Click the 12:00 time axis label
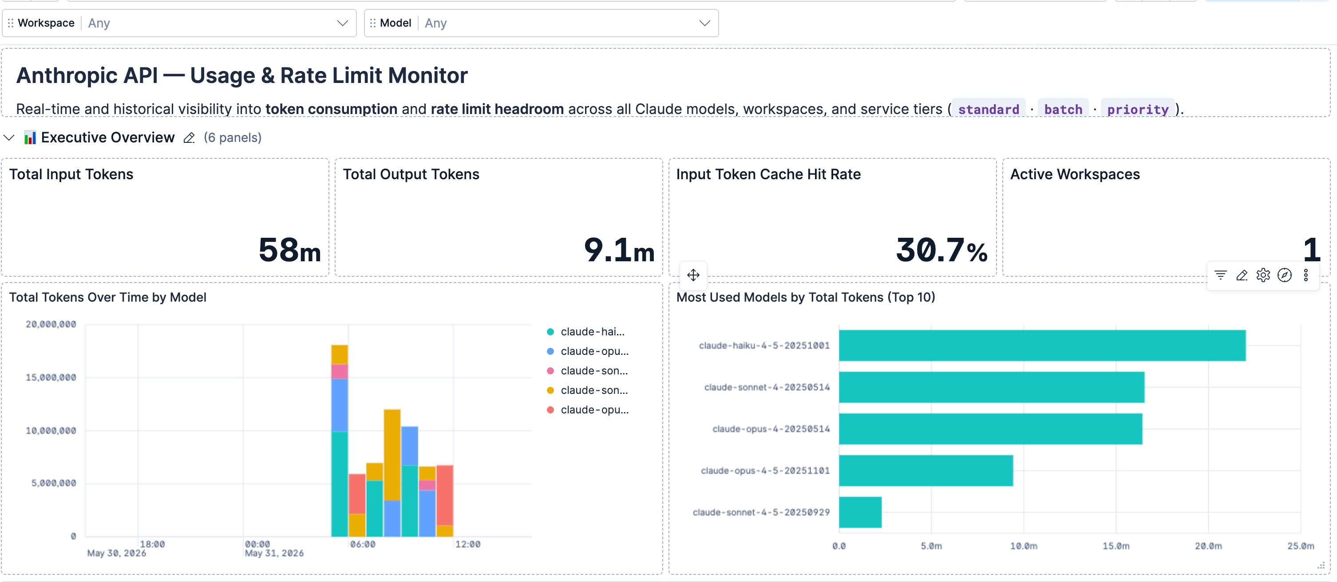 pyautogui.click(x=467, y=544)
